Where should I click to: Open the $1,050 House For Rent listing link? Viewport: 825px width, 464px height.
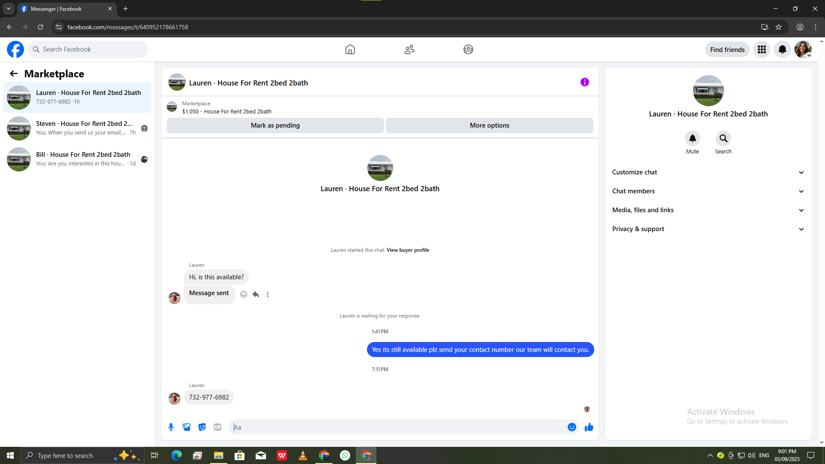pos(227,111)
